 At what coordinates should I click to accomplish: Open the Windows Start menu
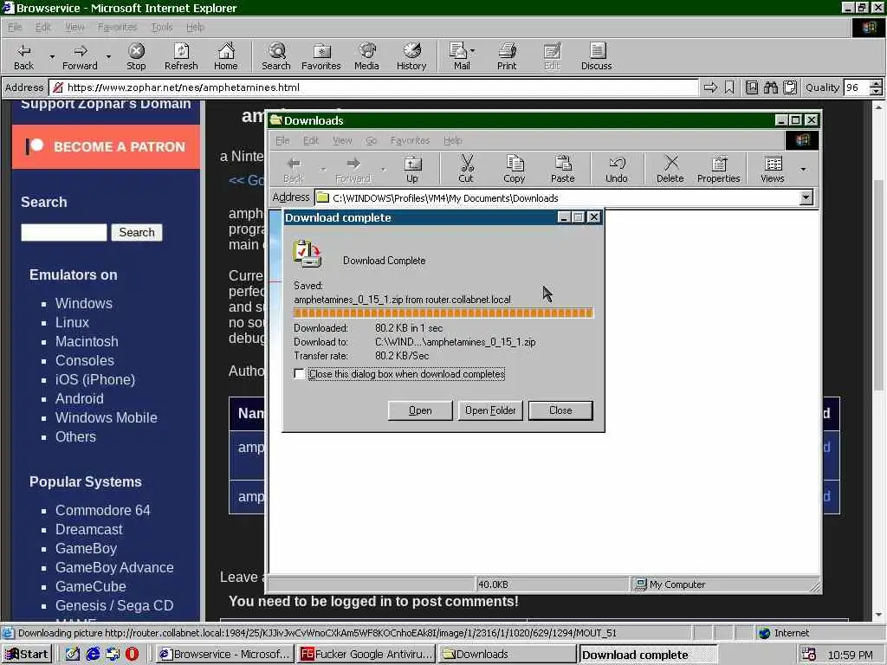27,655
